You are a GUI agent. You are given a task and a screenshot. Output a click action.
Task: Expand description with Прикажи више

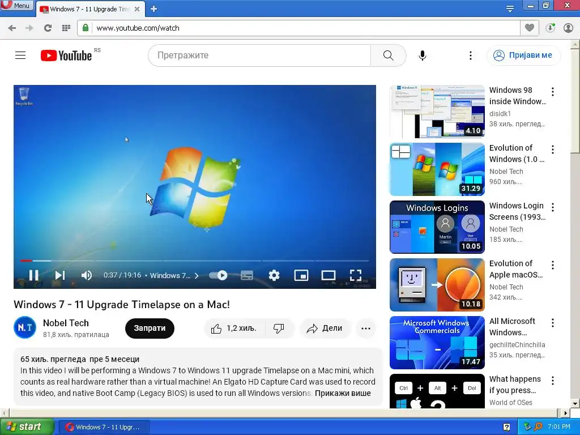(343, 393)
